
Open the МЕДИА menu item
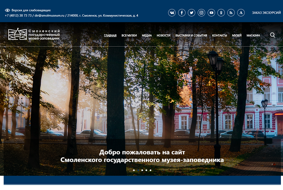click(x=147, y=35)
